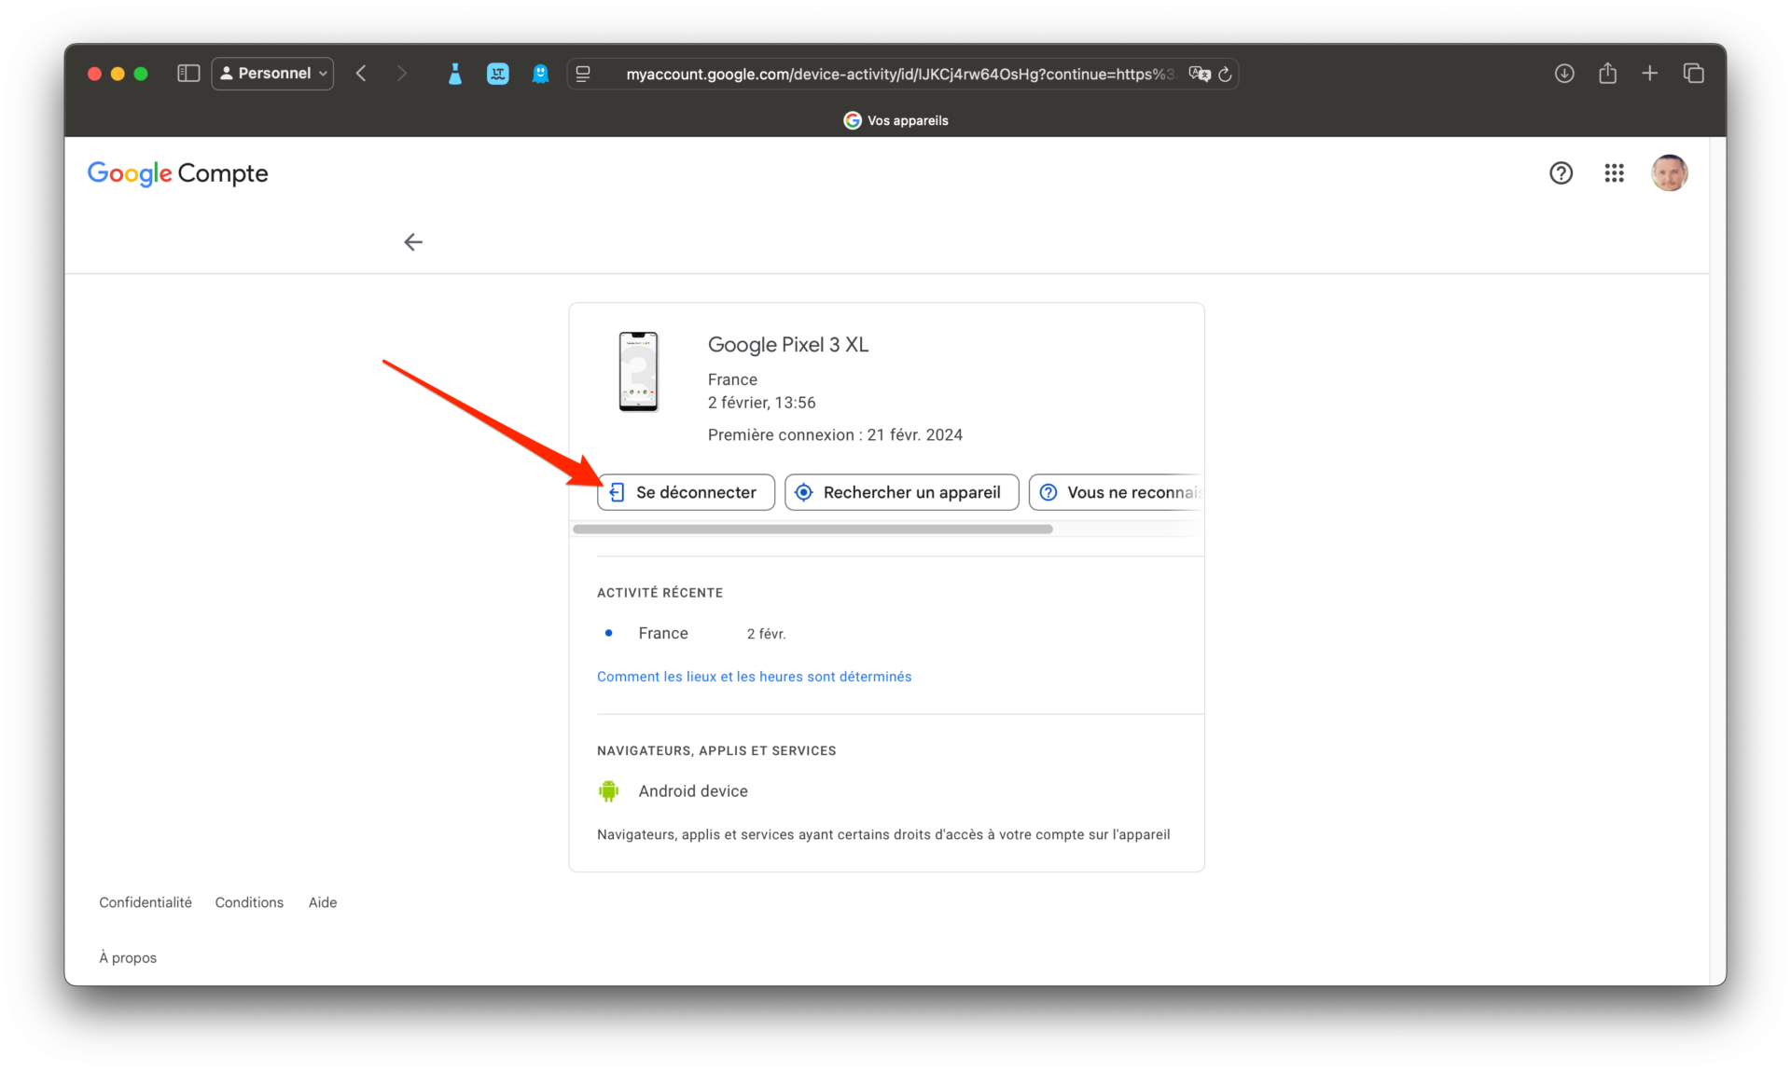Select the Android device label

click(x=693, y=791)
